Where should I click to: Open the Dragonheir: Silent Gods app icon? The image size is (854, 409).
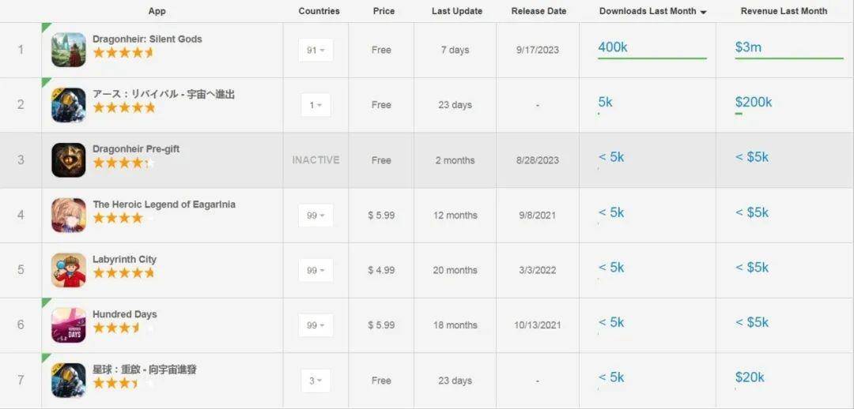tap(69, 50)
